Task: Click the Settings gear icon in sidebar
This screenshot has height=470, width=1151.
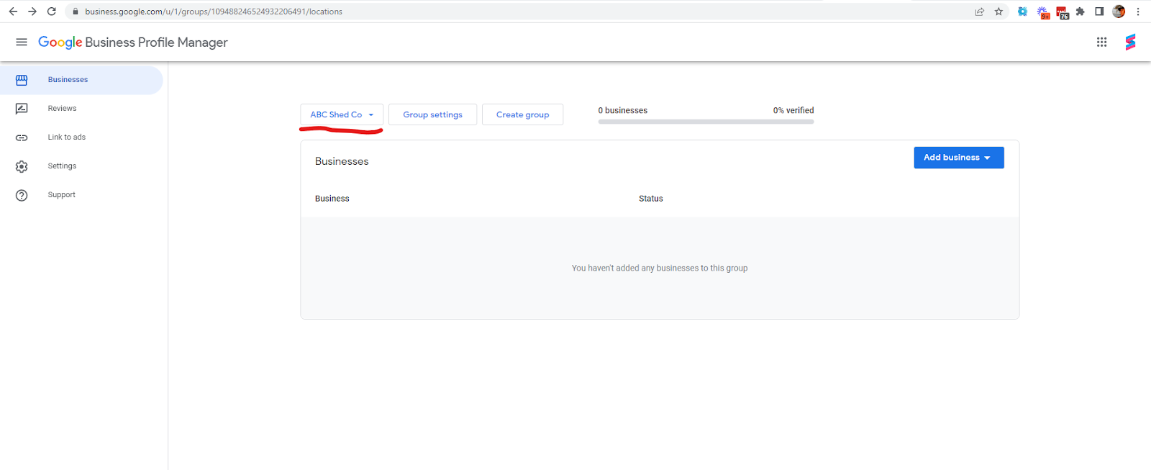Action: click(x=22, y=166)
